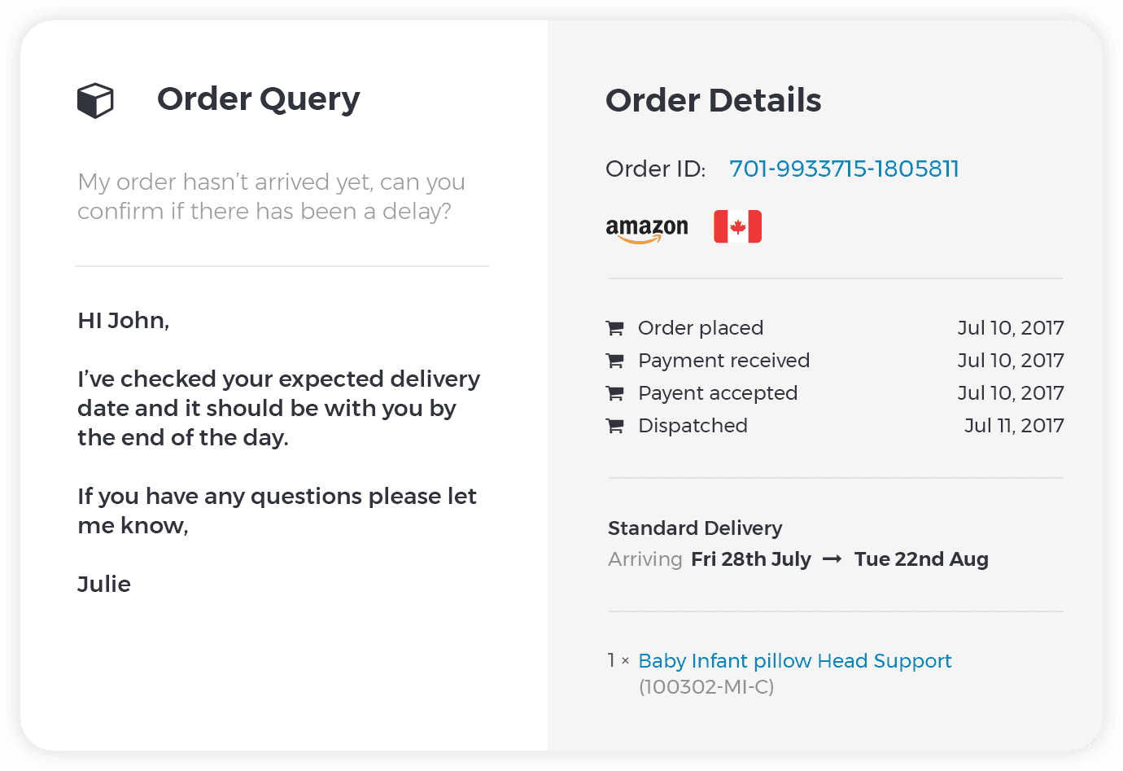Screen dimensions: 1123x771
Task: Click the cart icon beside Dispatched
Action: pos(615,426)
